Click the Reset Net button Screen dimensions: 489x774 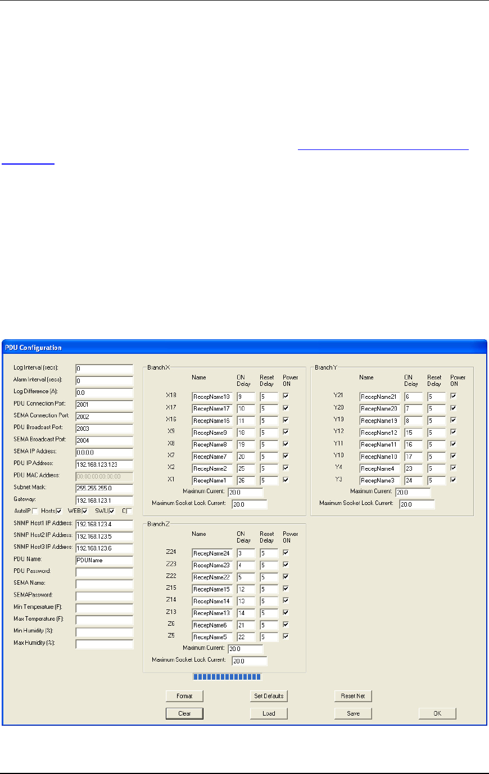353,696
